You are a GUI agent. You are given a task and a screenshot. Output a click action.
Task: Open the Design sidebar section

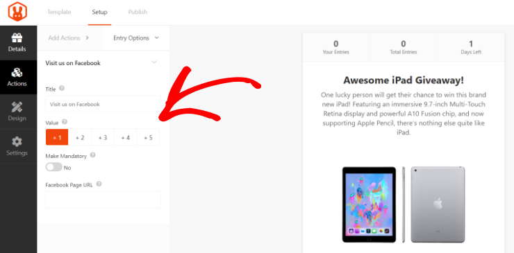pos(17,112)
